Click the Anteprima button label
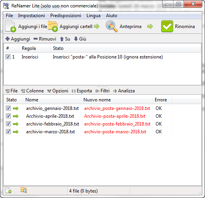 point(131,27)
